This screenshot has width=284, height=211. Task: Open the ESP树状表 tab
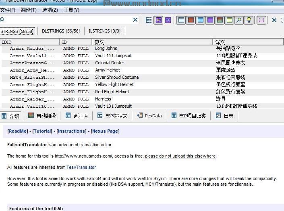coord(112,116)
